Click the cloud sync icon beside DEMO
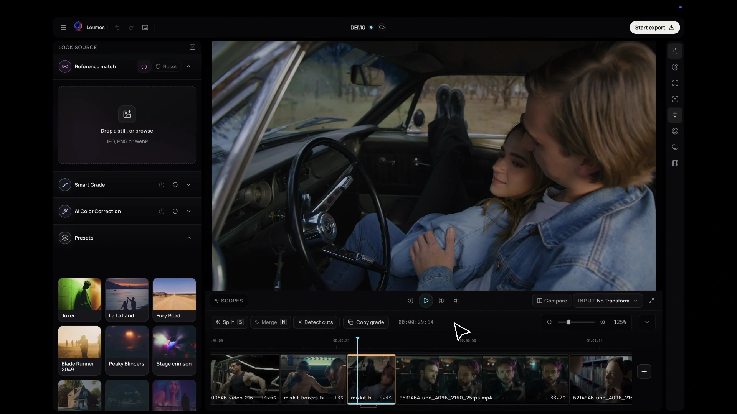Viewport: 737px width, 414px height. (x=382, y=28)
